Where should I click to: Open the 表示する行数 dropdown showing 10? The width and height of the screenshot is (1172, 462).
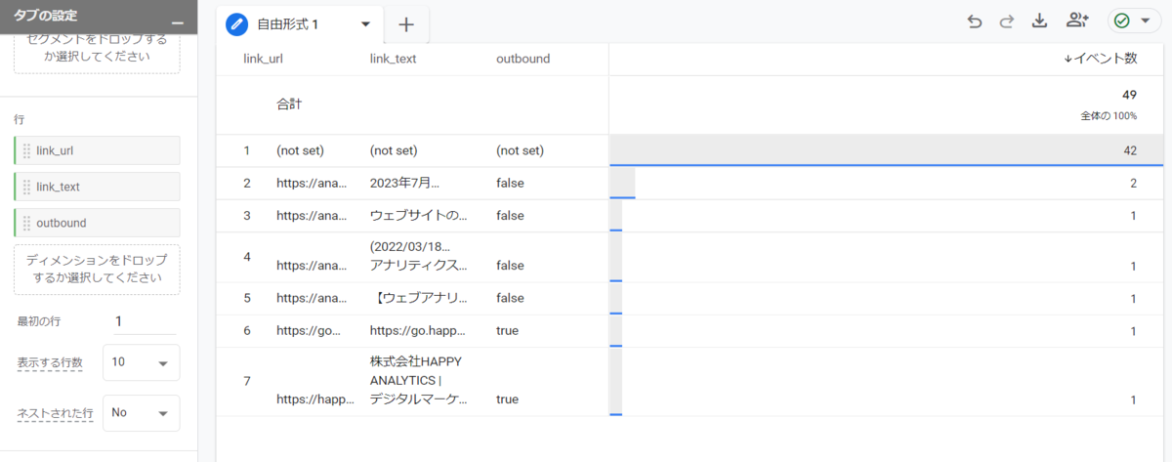141,362
